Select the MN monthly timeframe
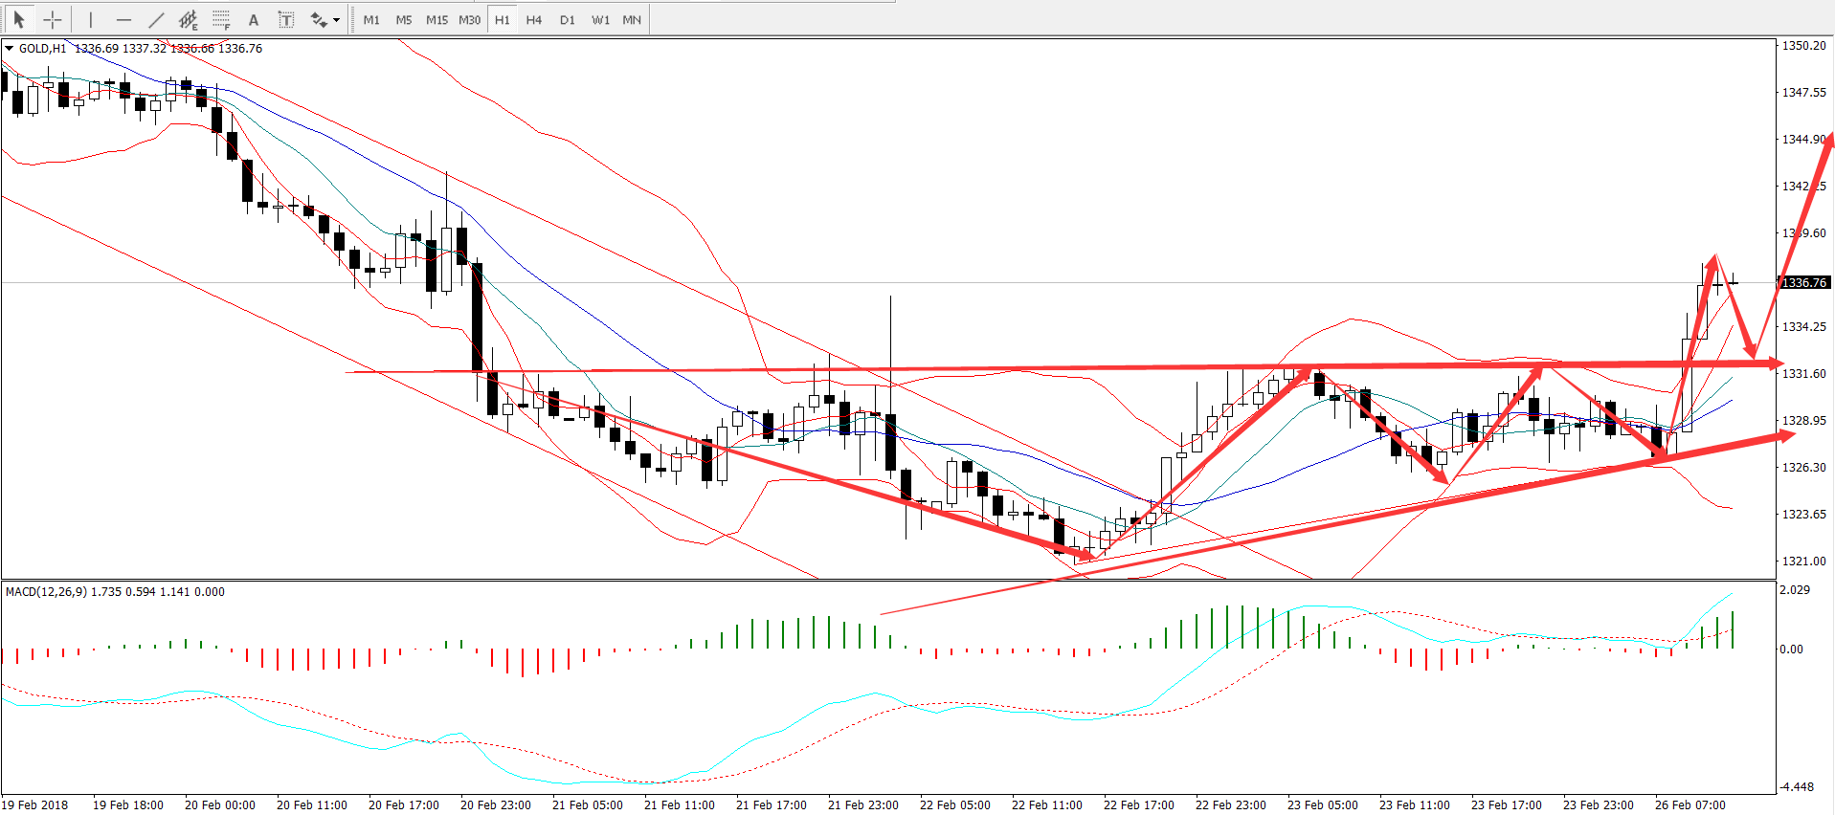The image size is (1835, 815). [632, 19]
